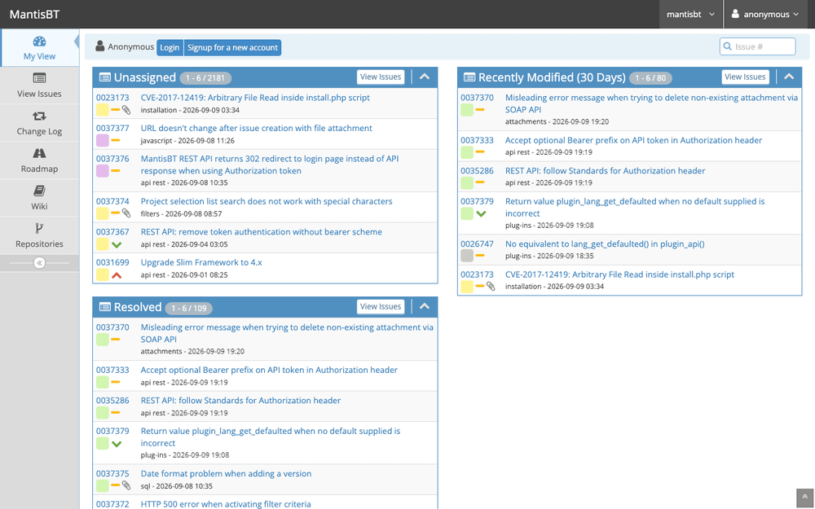Click the Login button
The image size is (815, 509).
point(170,47)
